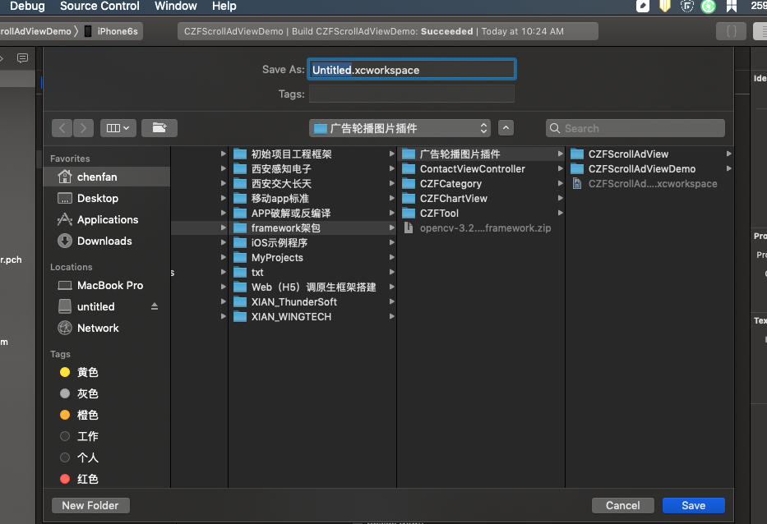Expand the CZFScrollAdView folder chevron
The height and width of the screenshot is (524, 767).
(x=728, y=154)
